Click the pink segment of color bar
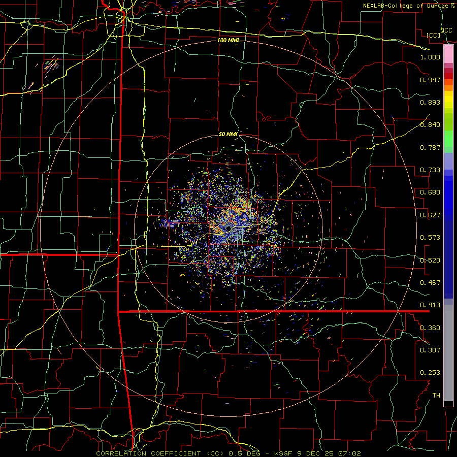Viewport: 457px width, 457px height. point(448,54)
